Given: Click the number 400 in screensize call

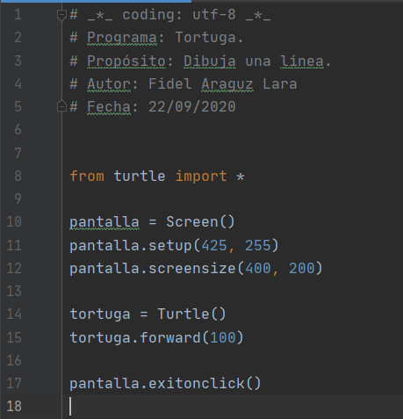Looking at the screenshot, I should click(x=258, y=268).
